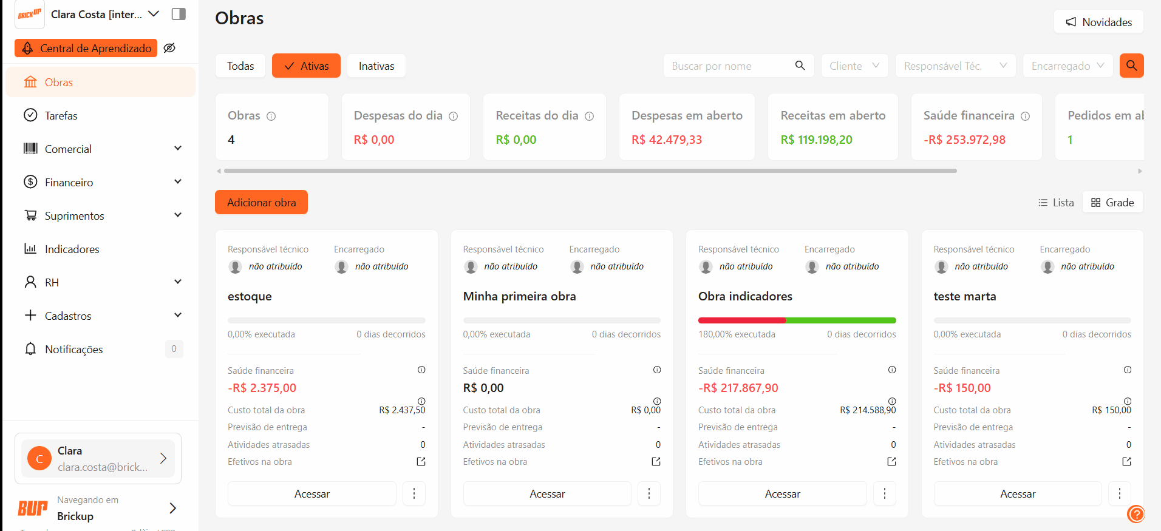This screenshot has width=1161, height=531.
Task: Open the orange help icon at bottom right
Action: click(x=1135, y=514)
